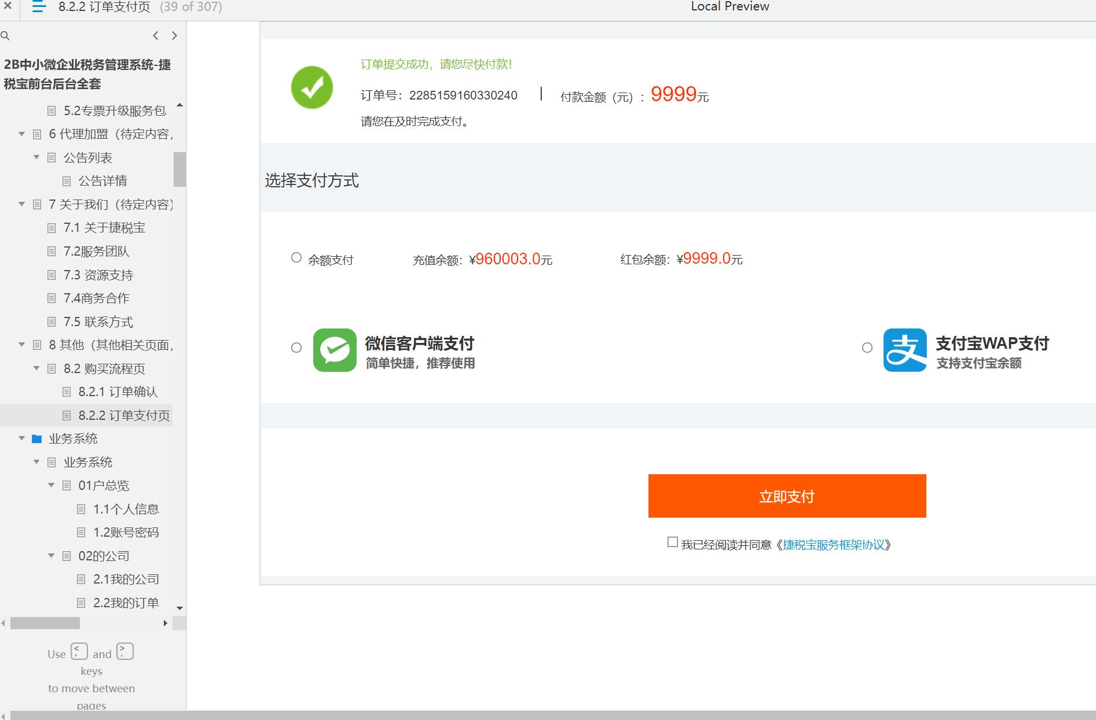Click page icon beside 7.4商务合作
This screenshot has width=1096, height=720.
pyautogui.click(x=52, y=298)
